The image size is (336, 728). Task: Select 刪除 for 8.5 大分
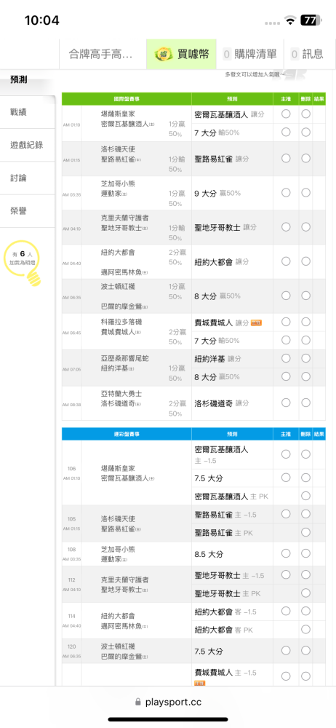coord(306,553)
